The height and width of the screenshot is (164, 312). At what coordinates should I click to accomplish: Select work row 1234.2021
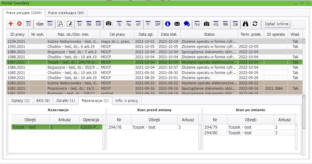point(18,42)
